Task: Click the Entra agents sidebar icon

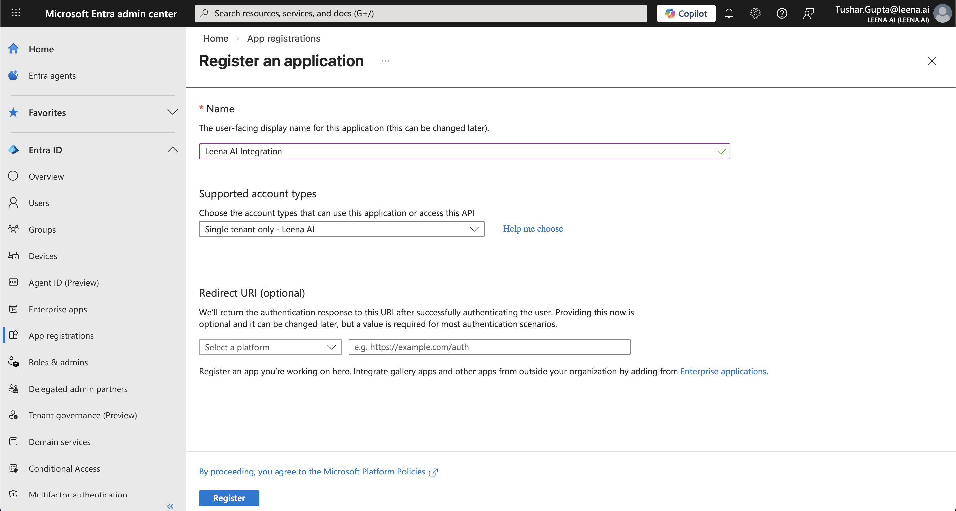Action: [x=13, y=75]
